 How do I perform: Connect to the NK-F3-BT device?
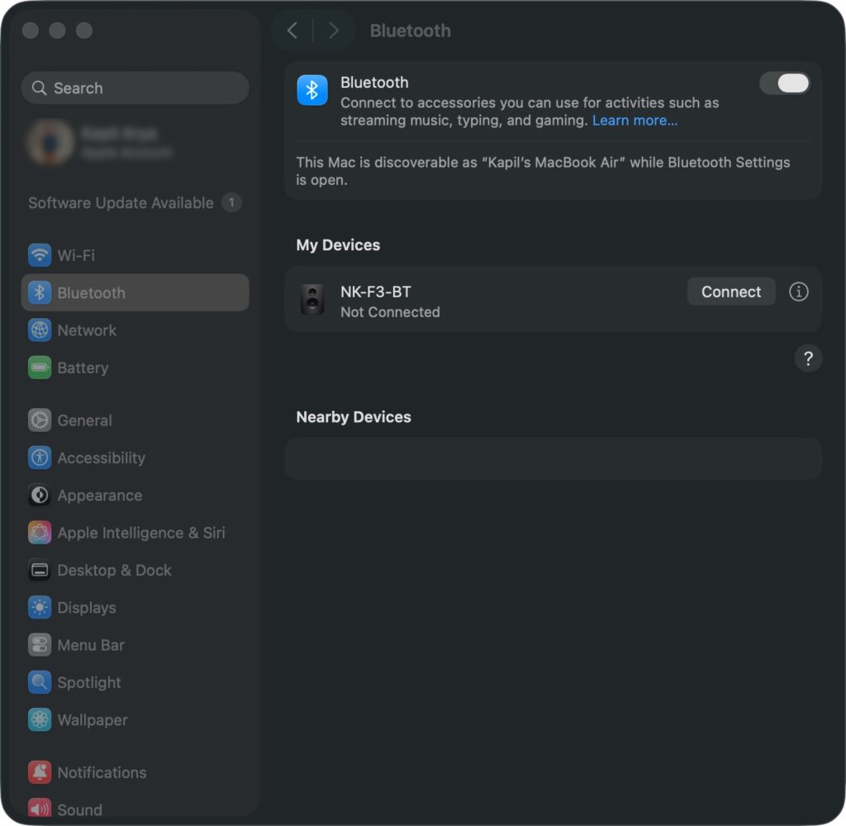tap(731, 292)
